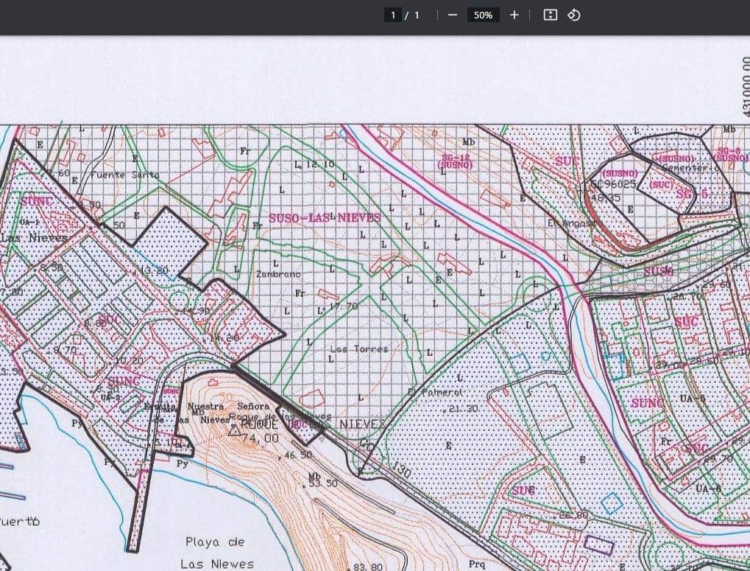This screenshot has width=750, height=571.
Task: Click the 431000.00 coordinate label
Action: point(745,88)
